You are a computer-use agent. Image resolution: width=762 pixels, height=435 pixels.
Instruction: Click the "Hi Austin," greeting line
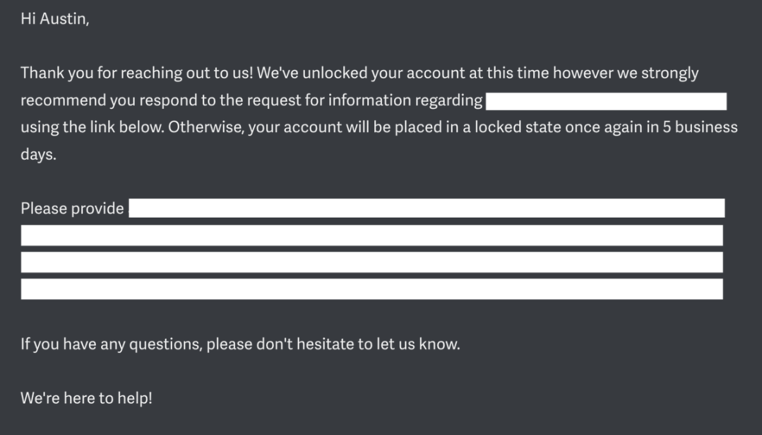[x=55, y=19]
